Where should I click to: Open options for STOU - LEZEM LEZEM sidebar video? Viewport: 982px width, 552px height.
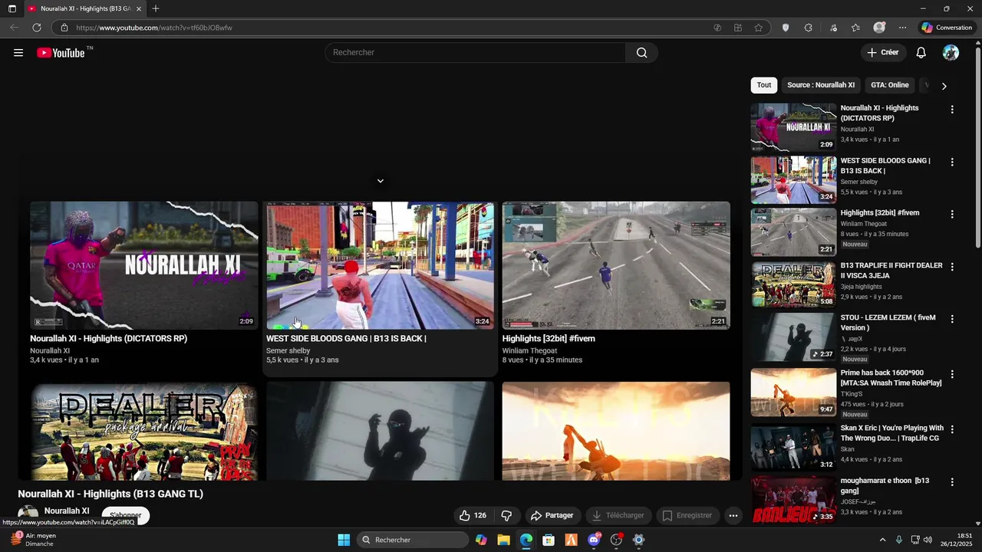tap(952, 319)
